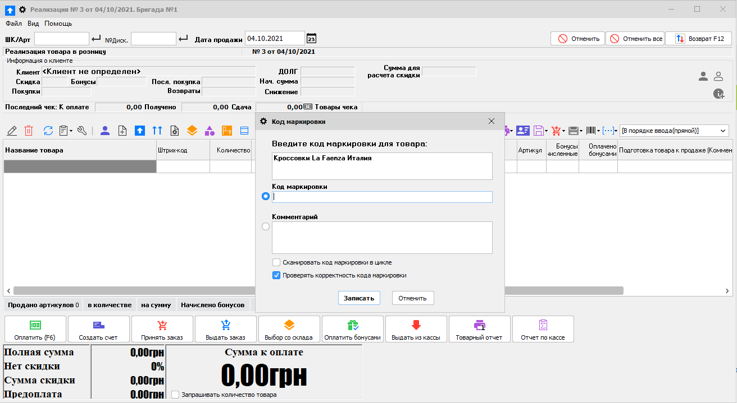Click the blue refresh arrows icon
The width and height of the screenshot is (737, 403).
click(x=48, y=131)
